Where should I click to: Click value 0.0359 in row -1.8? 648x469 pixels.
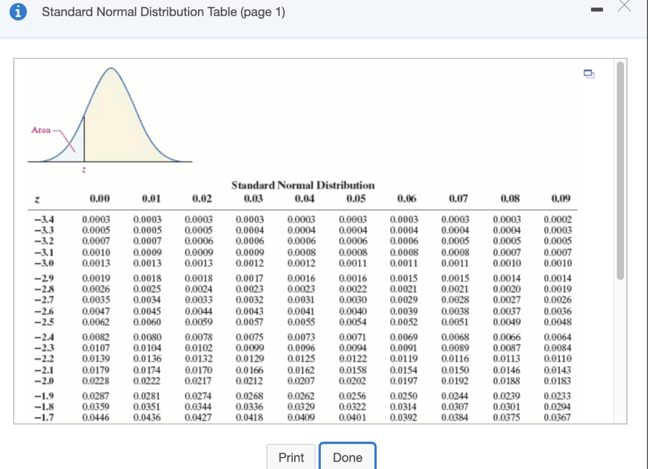click(96, 406)
